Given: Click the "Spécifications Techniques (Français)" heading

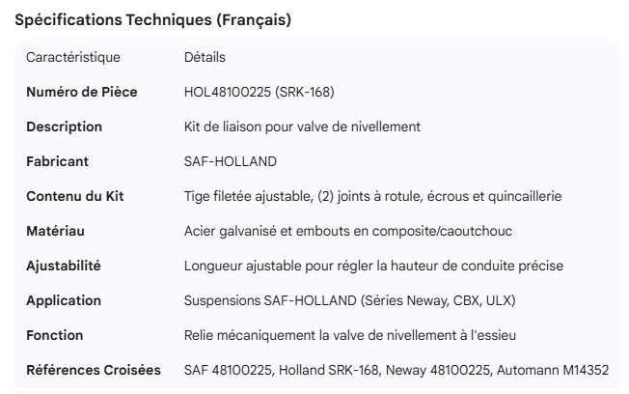Looking at the screenshot, I should (x=153, y=20).
